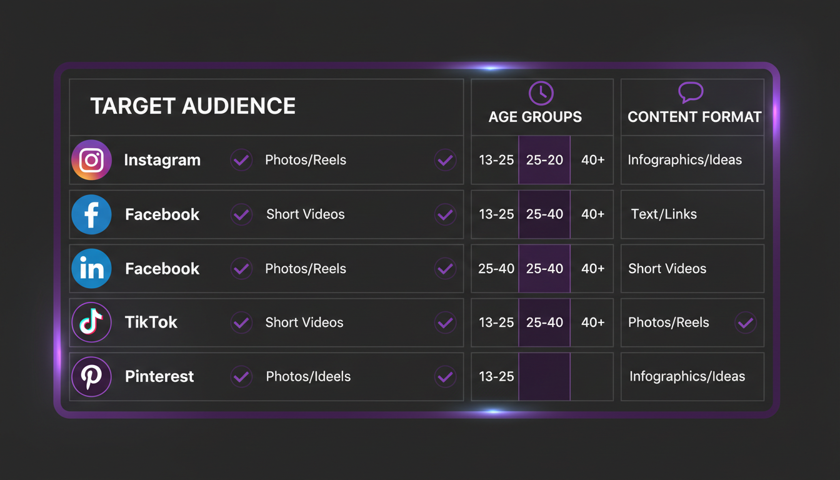The height and width of the screenshot is (480, 840).
Task: Open the TikTok logo icon
Action: (x=91, y=322)
